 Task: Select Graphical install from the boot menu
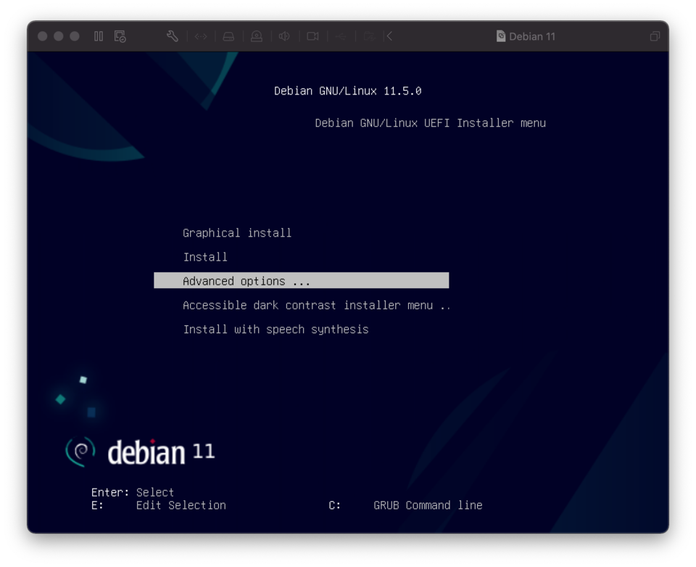coord(237,232)
